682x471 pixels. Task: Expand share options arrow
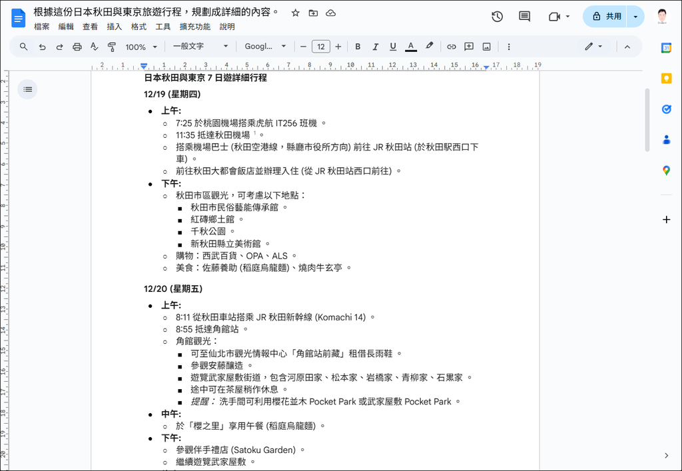pos(635,17)
